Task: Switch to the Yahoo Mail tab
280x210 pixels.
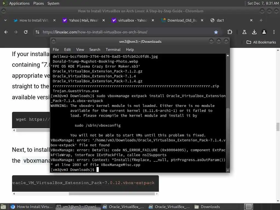Action: (83, 20)
